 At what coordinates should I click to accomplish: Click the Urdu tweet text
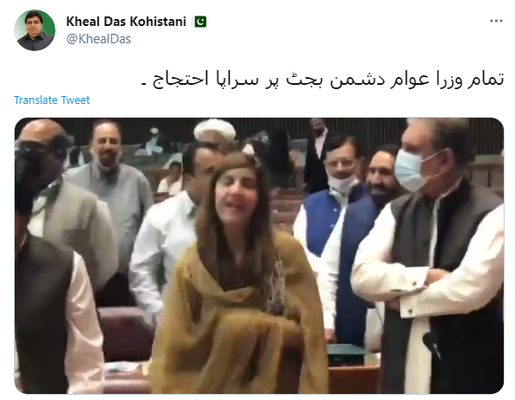pyautogui.click(x=323, y=80)
